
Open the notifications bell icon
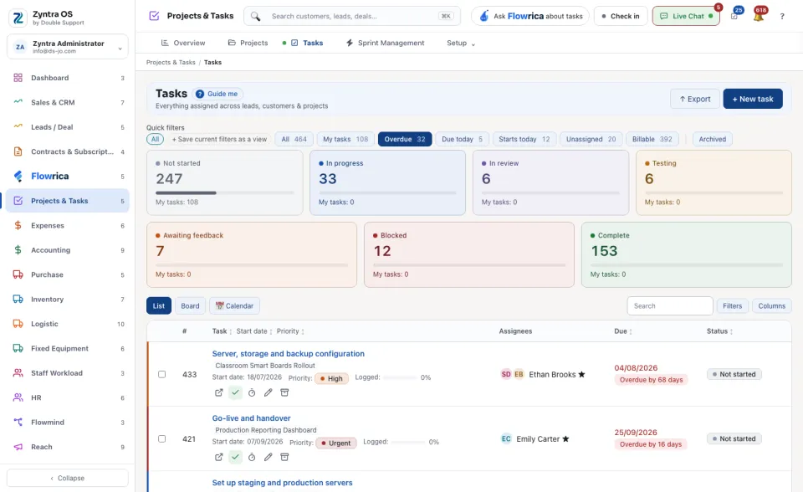(759, 16)
